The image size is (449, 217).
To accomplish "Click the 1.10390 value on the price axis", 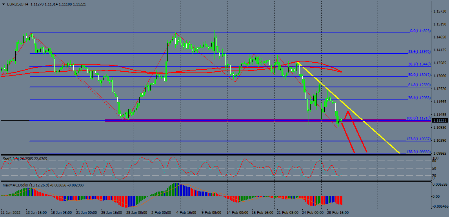I will tap(441, 140).
